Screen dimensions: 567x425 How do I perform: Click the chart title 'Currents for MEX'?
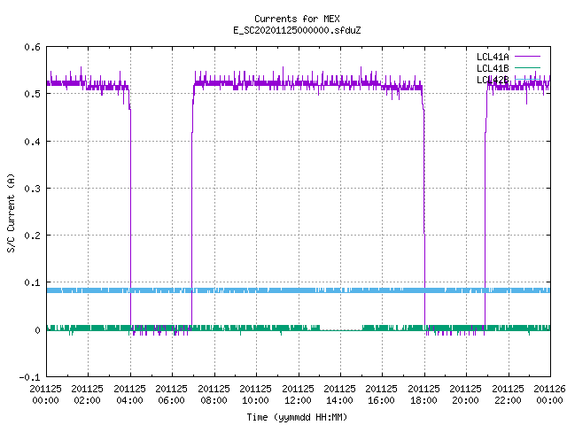click(x=297, y=19)
